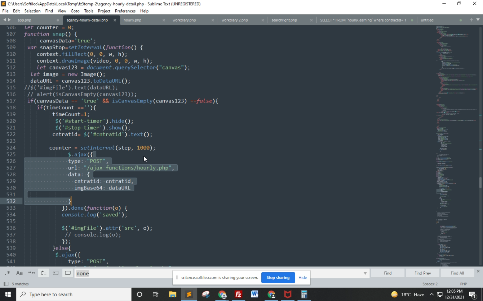Open Microsoft Word from the taskbar
Screen dimensions: 483x301
[x=255, y=295]
